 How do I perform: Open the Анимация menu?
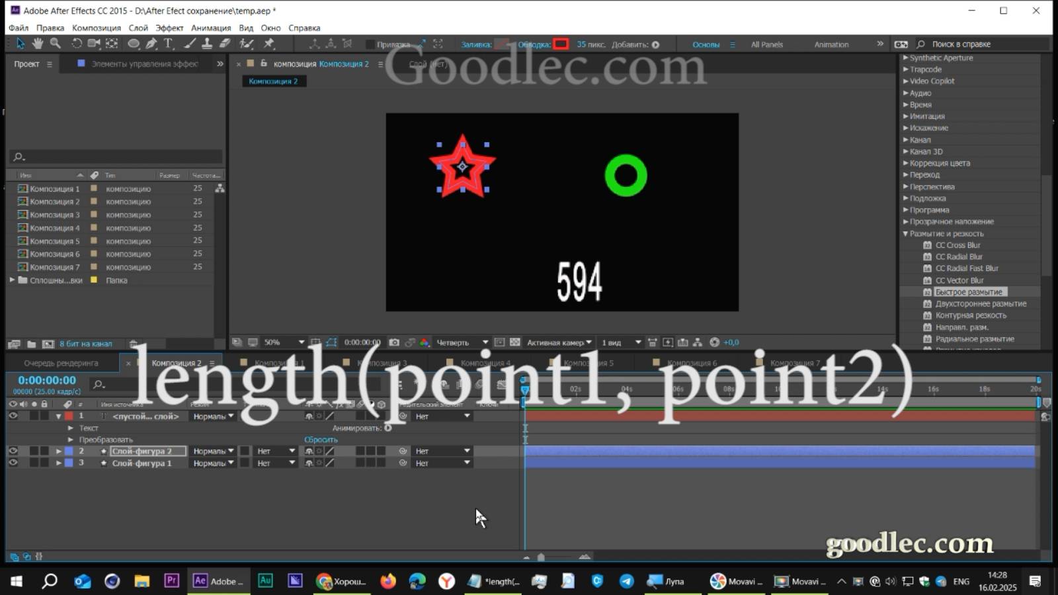pyautogui.click(x=211, y=28)
